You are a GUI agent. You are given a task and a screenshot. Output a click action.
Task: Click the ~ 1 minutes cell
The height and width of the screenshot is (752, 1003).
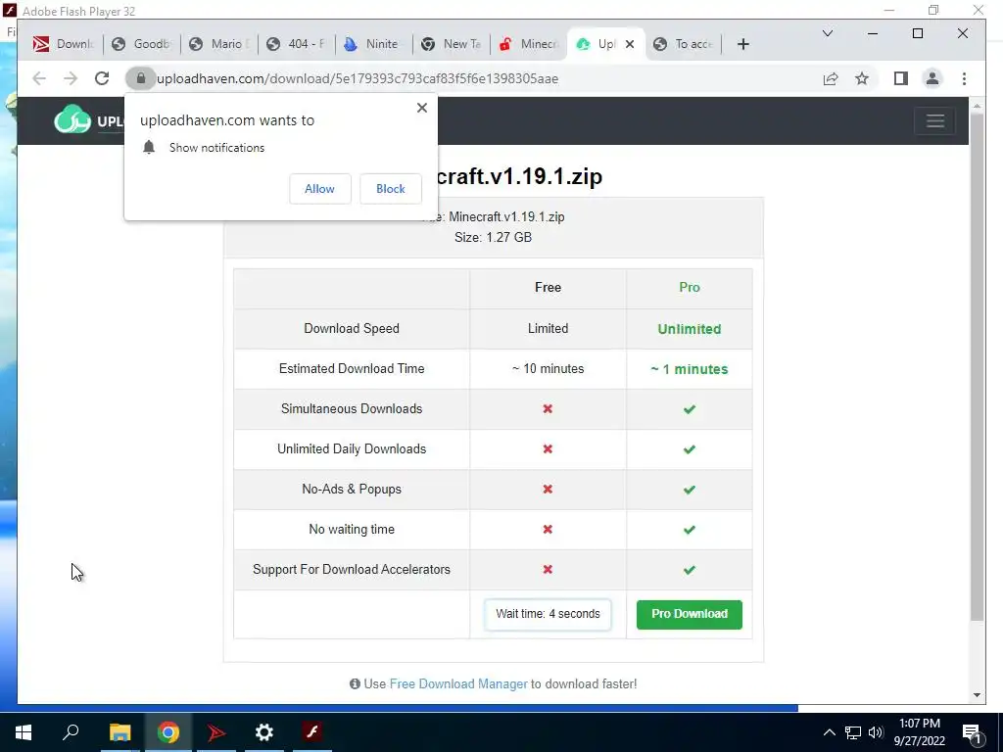[x=690, y=369]
